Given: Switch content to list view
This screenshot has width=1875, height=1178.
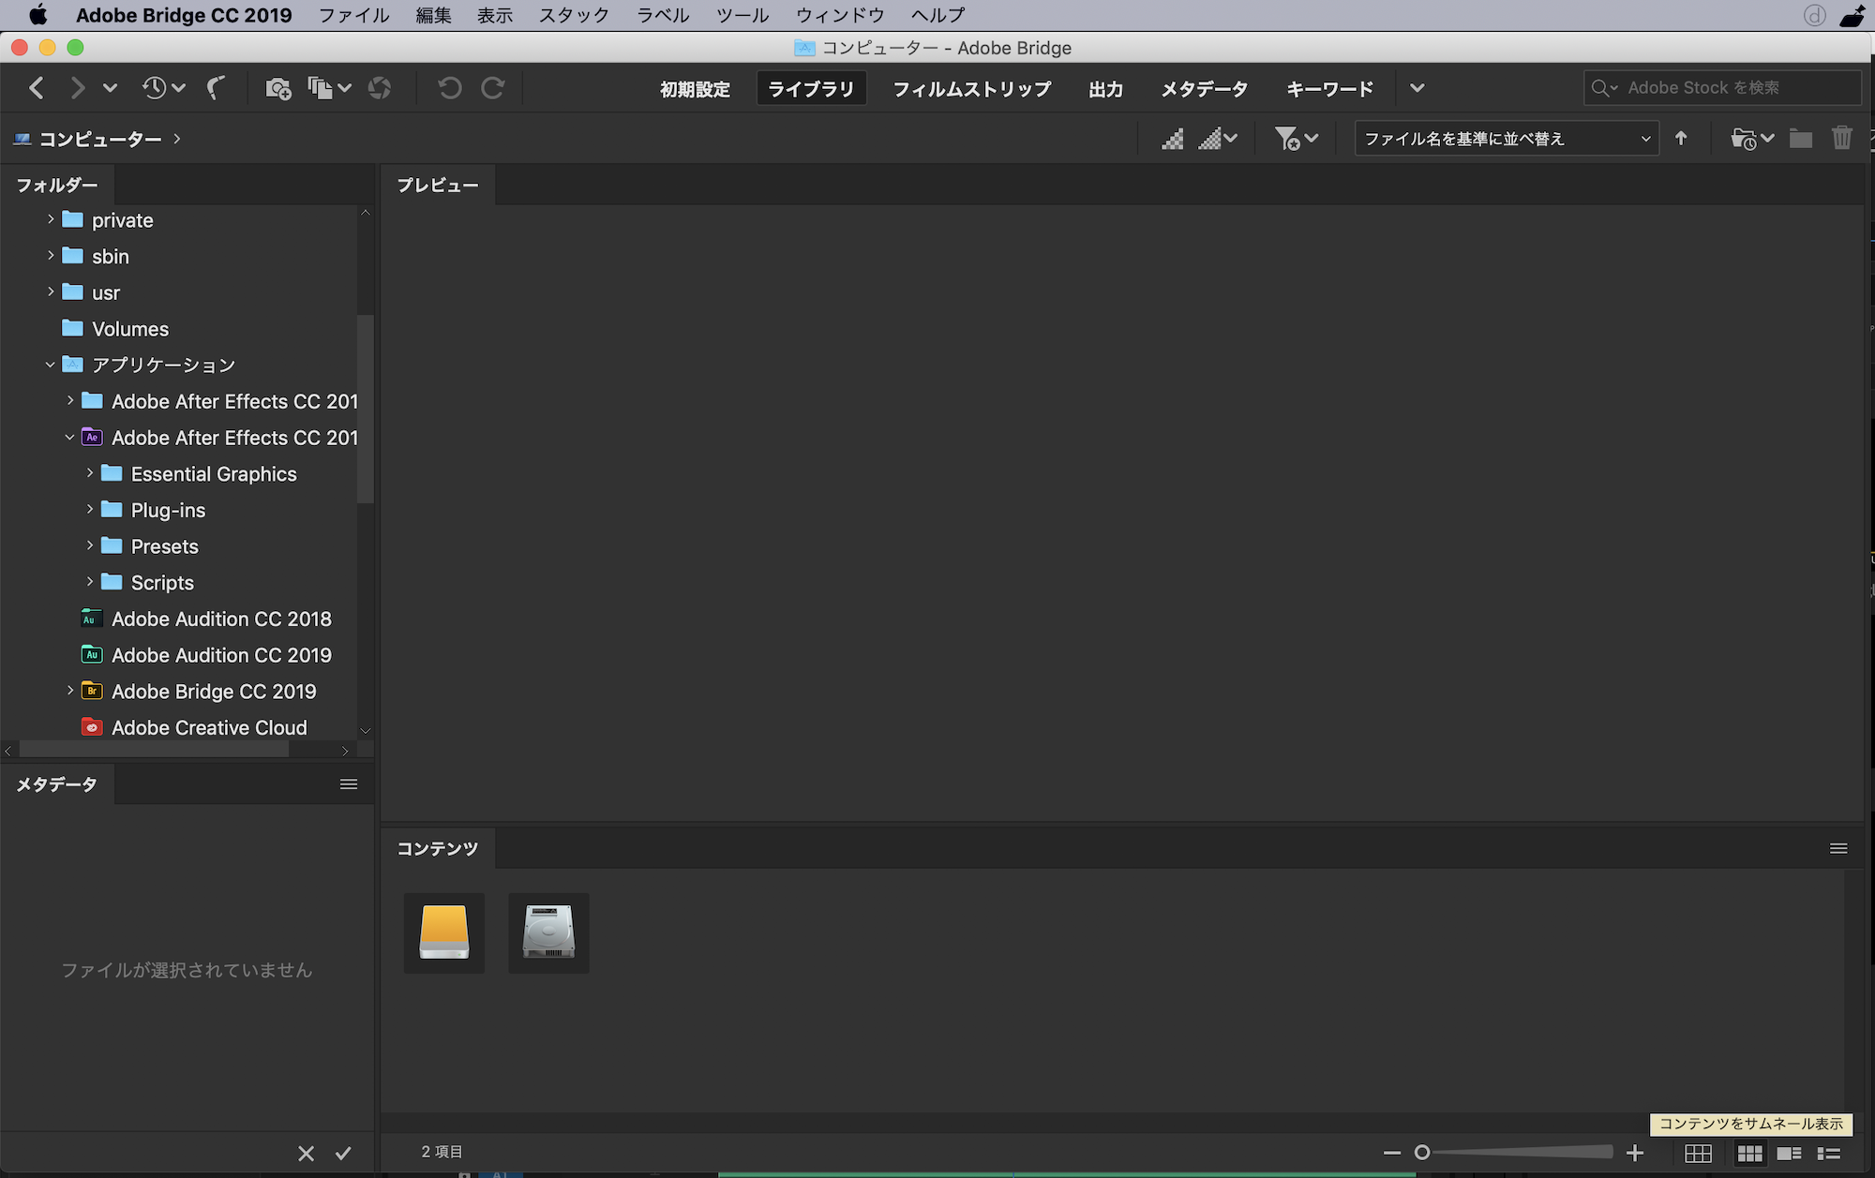Looking at the screenshot, I should (1829, 1154).
